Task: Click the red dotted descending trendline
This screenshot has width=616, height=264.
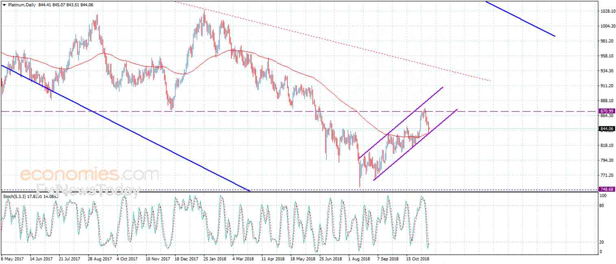Action: pyautogui.click(x=333, y=41)
